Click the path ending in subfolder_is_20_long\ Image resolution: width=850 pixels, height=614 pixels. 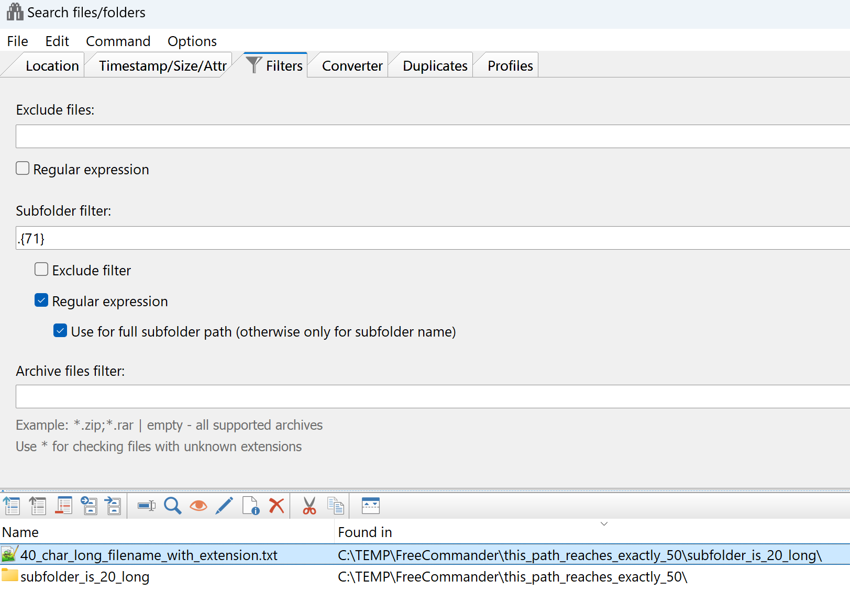[580, 555]
